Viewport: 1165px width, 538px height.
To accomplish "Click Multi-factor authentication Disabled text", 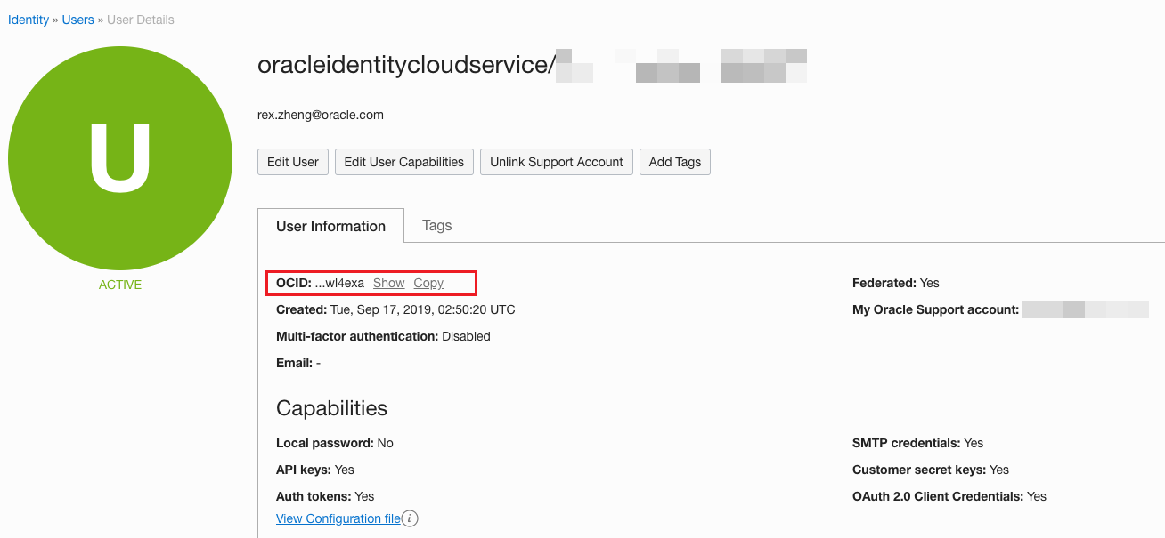I will click(383, 336).
